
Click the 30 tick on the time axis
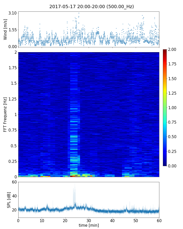point(89,220)
